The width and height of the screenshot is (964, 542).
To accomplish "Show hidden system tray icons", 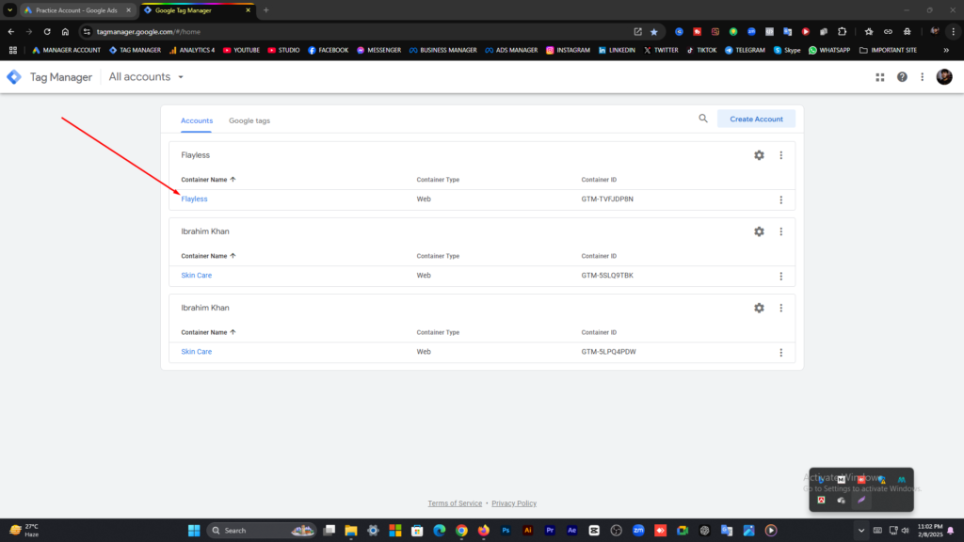I will (x=860, y=531).
